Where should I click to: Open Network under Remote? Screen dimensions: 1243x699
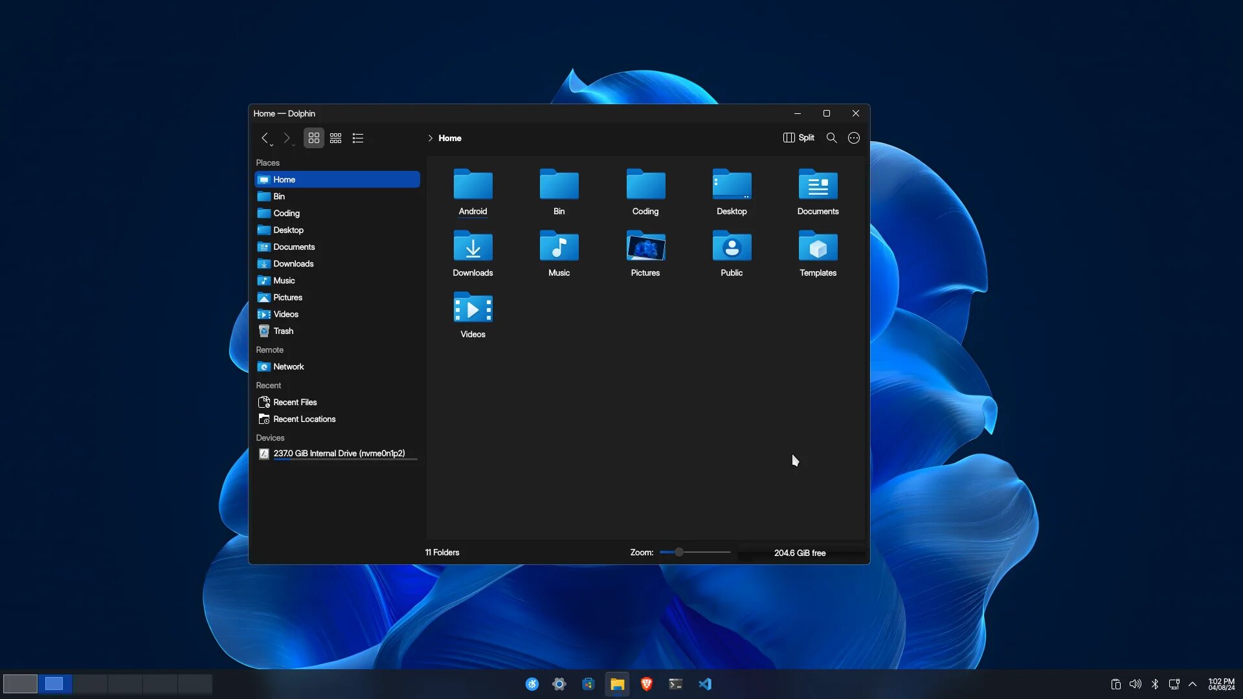pyautogui.click(x=337, y=366)
